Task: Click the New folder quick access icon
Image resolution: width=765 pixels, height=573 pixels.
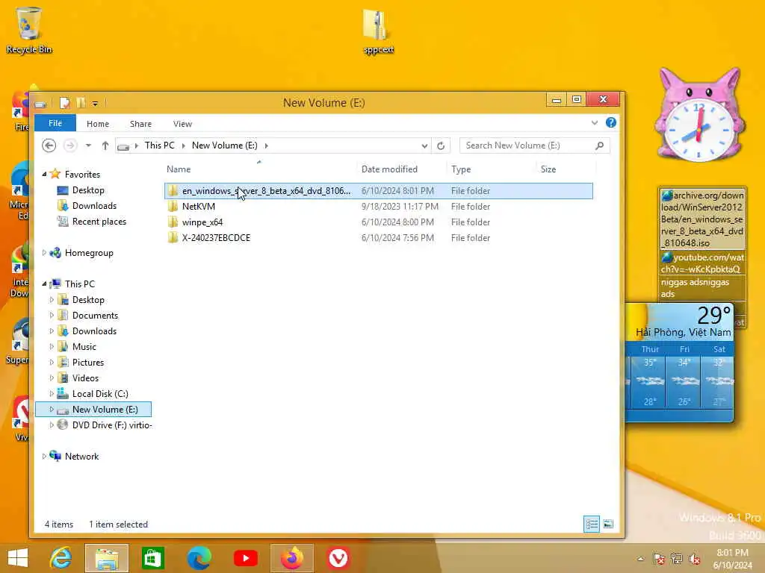Action: tap(81, 103)
